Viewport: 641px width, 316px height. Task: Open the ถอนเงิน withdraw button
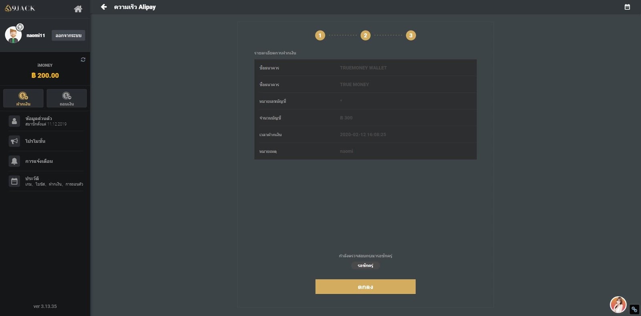(x=67, y=98)
